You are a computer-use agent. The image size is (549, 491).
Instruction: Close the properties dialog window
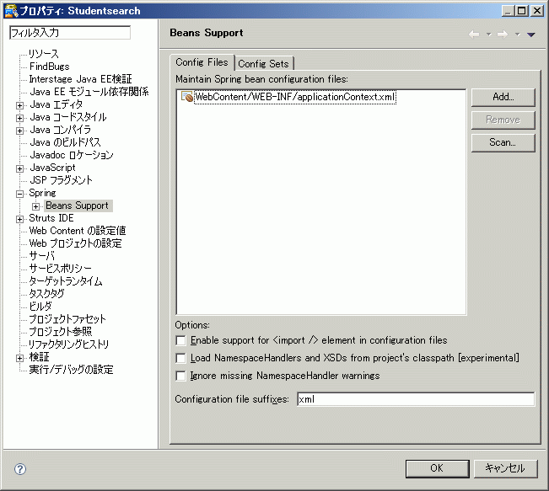tap(536, 11)
